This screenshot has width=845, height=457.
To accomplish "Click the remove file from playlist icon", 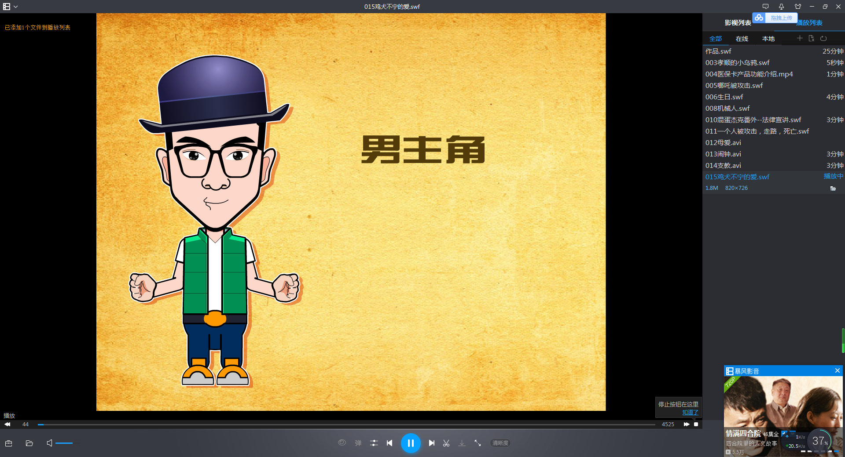I will point(812,38).
